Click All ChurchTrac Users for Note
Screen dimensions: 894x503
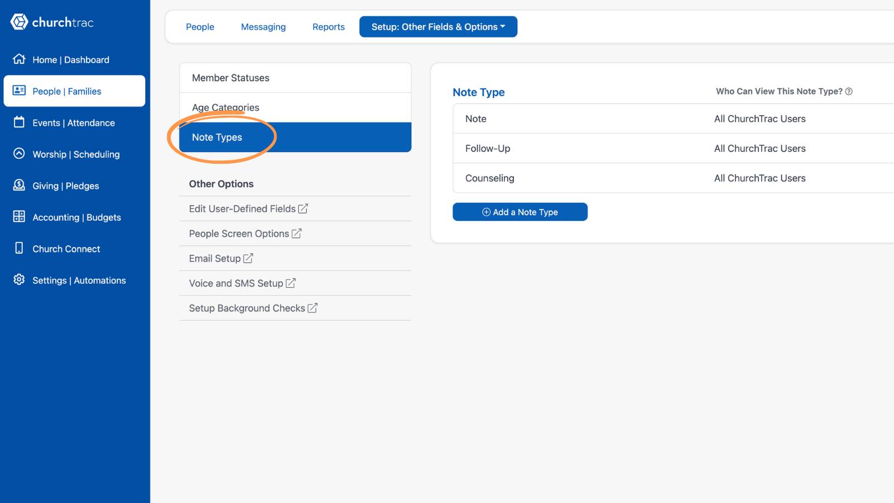pos(760,119)
